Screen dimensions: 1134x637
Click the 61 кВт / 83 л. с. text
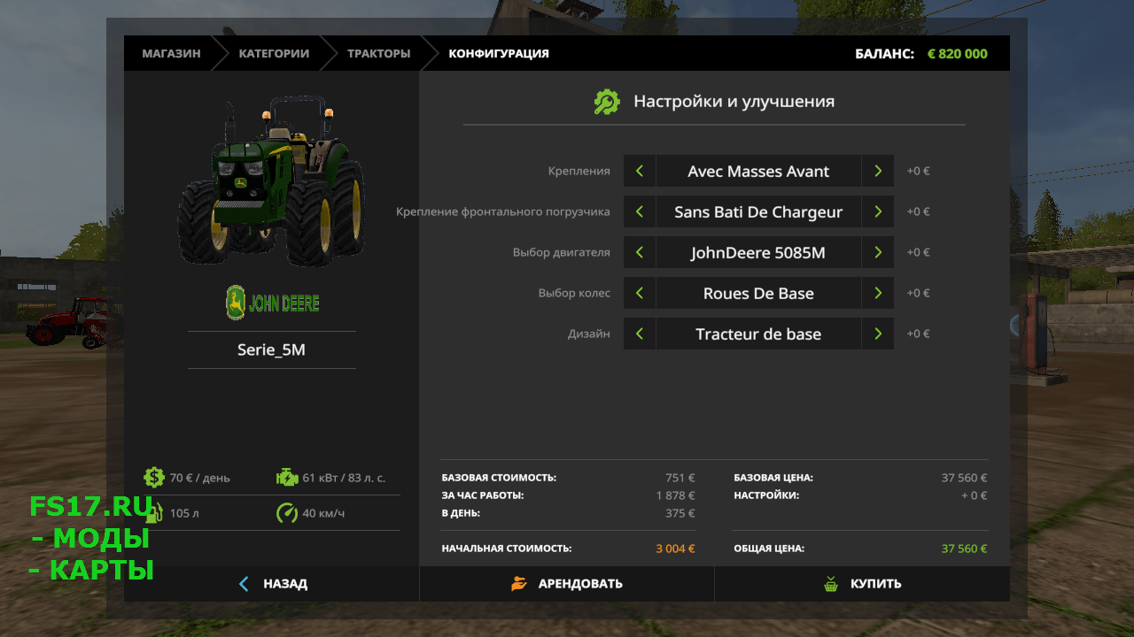pyautogui.click(x=344, y=478)
